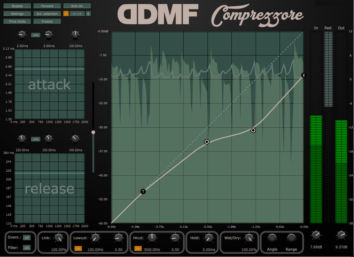Screen dimensions: 354x257
Task: Enable the Ext. sidechain button
Action: (x=47, y=14)
